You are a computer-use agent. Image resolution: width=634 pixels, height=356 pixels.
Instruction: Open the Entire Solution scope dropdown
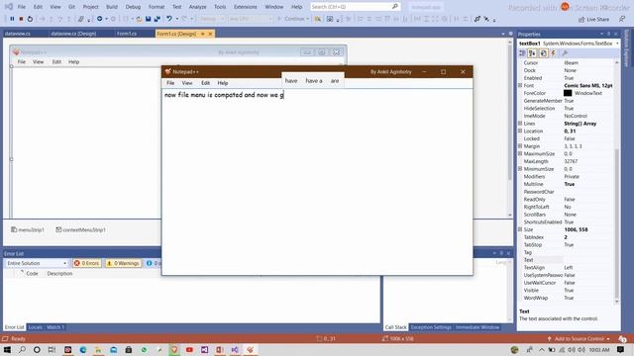(37, 263)
